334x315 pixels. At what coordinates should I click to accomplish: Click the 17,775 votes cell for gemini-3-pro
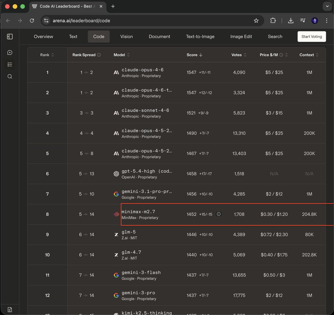coord(239,296)
